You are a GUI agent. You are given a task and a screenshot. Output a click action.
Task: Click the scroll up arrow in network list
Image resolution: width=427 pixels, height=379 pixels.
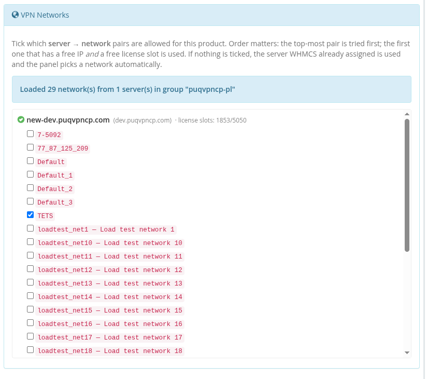[x=407, y=114]
